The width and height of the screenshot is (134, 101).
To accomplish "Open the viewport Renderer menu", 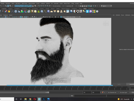I will (x=6, y=15).
